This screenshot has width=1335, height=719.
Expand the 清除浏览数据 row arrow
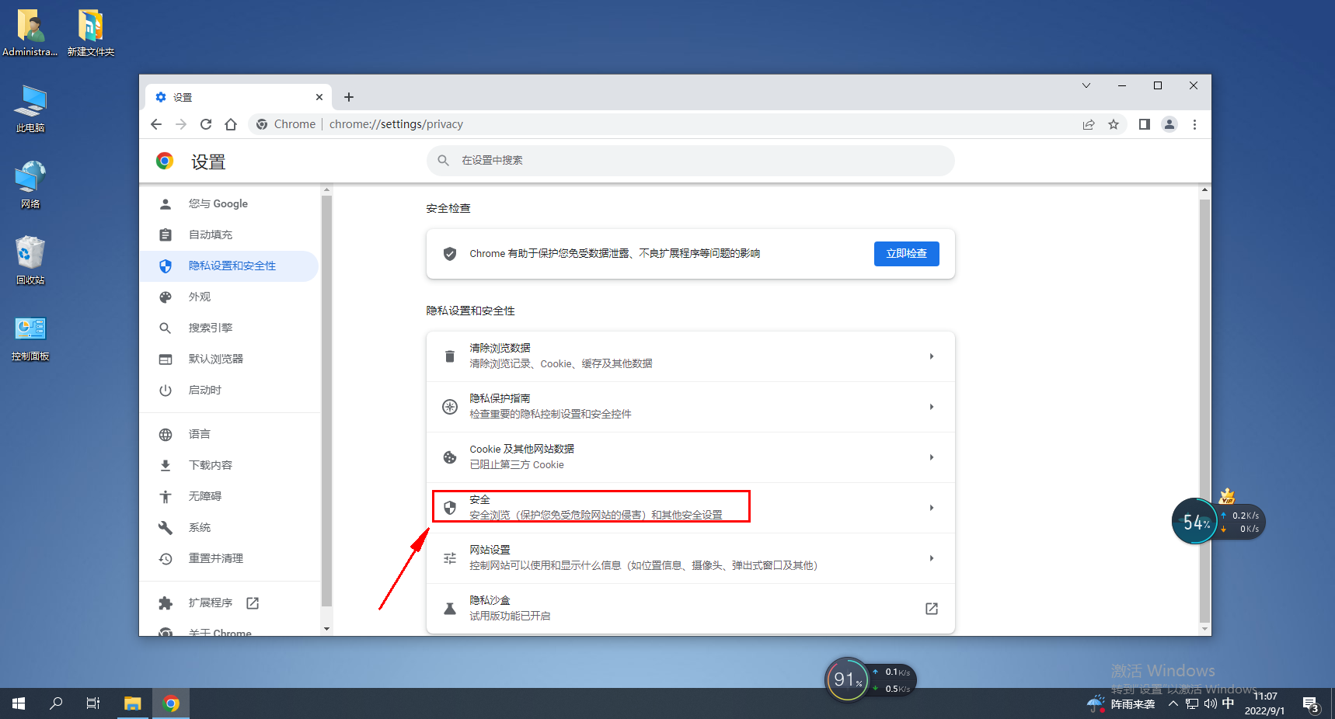tap(931, 356)
